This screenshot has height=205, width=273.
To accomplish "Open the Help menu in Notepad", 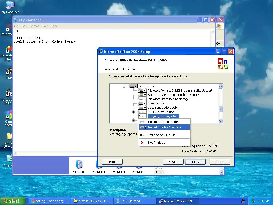I will [54, 26].
